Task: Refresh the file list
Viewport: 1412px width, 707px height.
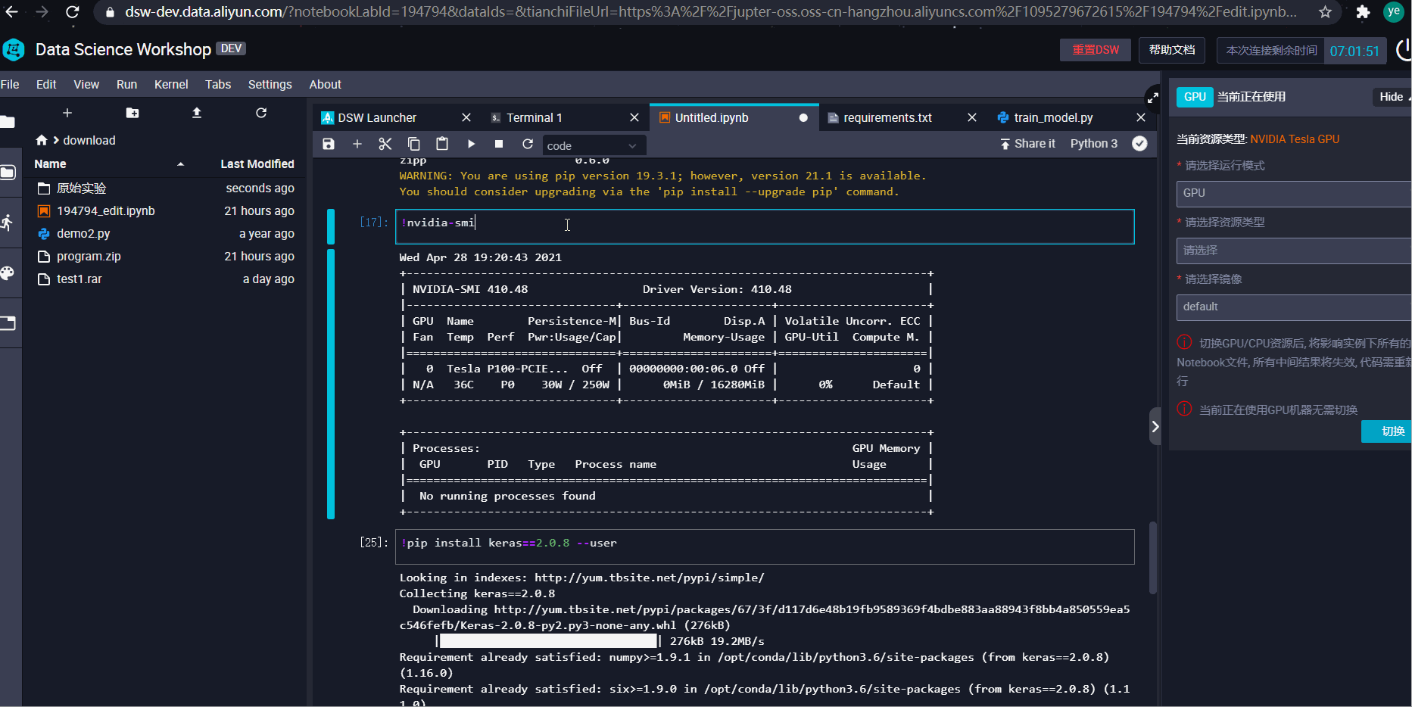Action: click(x=261, y=113)
